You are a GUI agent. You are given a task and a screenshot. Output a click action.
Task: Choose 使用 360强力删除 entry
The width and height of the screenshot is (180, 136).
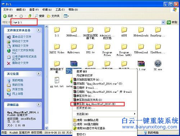coord(105,124)
